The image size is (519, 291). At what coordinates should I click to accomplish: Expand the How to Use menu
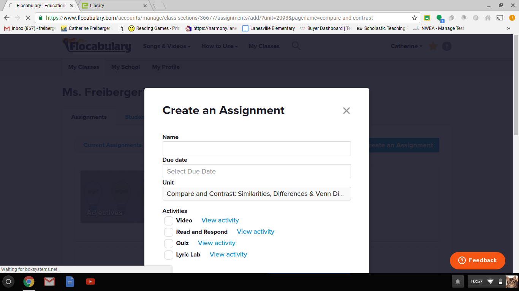pyautogui.click(x=220, y=46)
